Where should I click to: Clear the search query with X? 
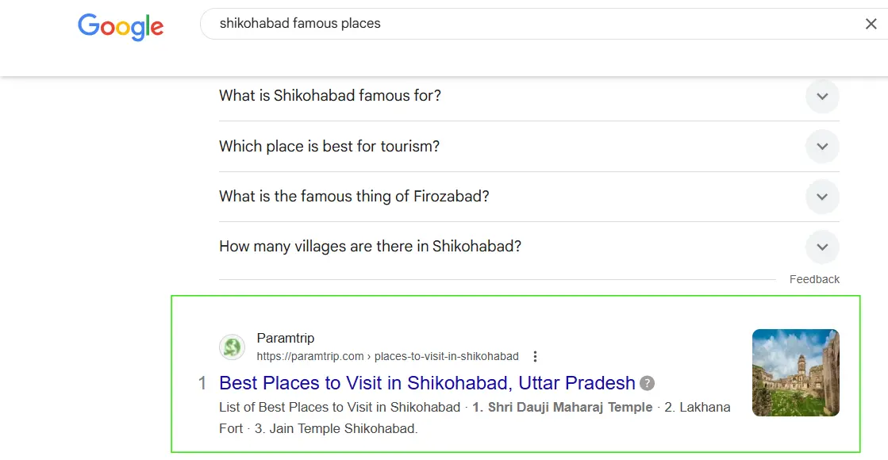871,24
